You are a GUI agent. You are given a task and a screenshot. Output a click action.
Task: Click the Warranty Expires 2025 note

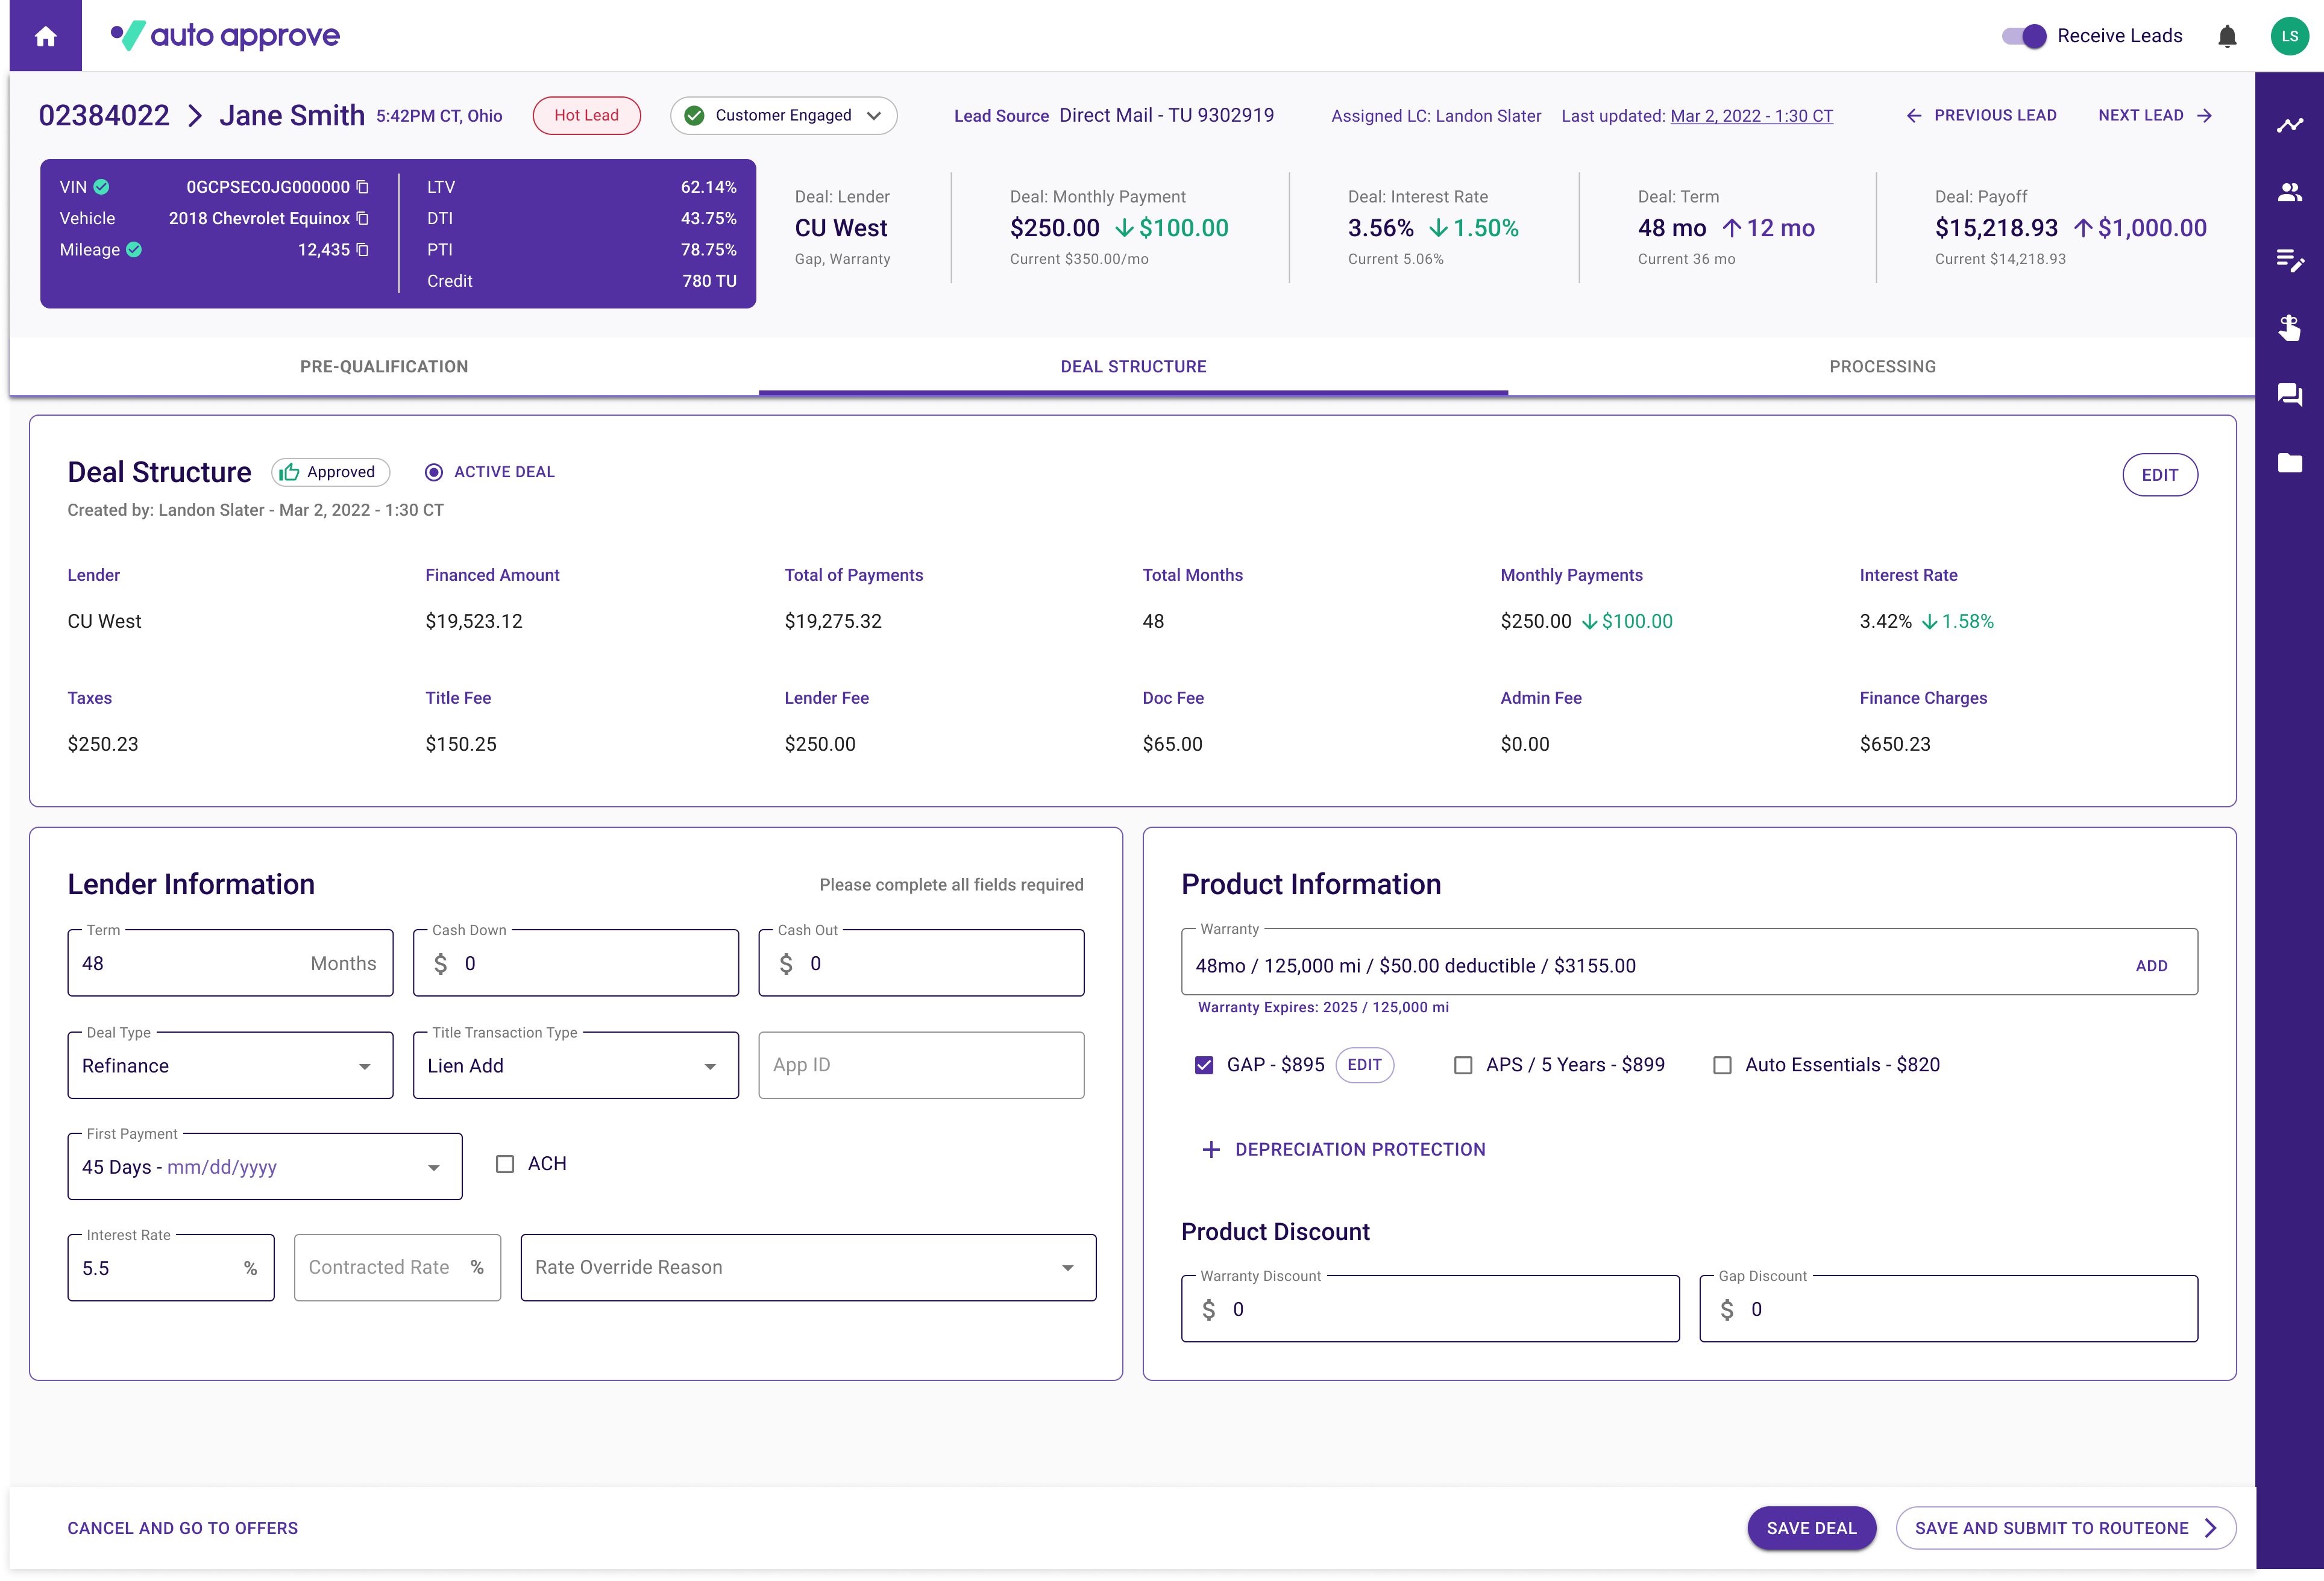pos(1323,1008)
